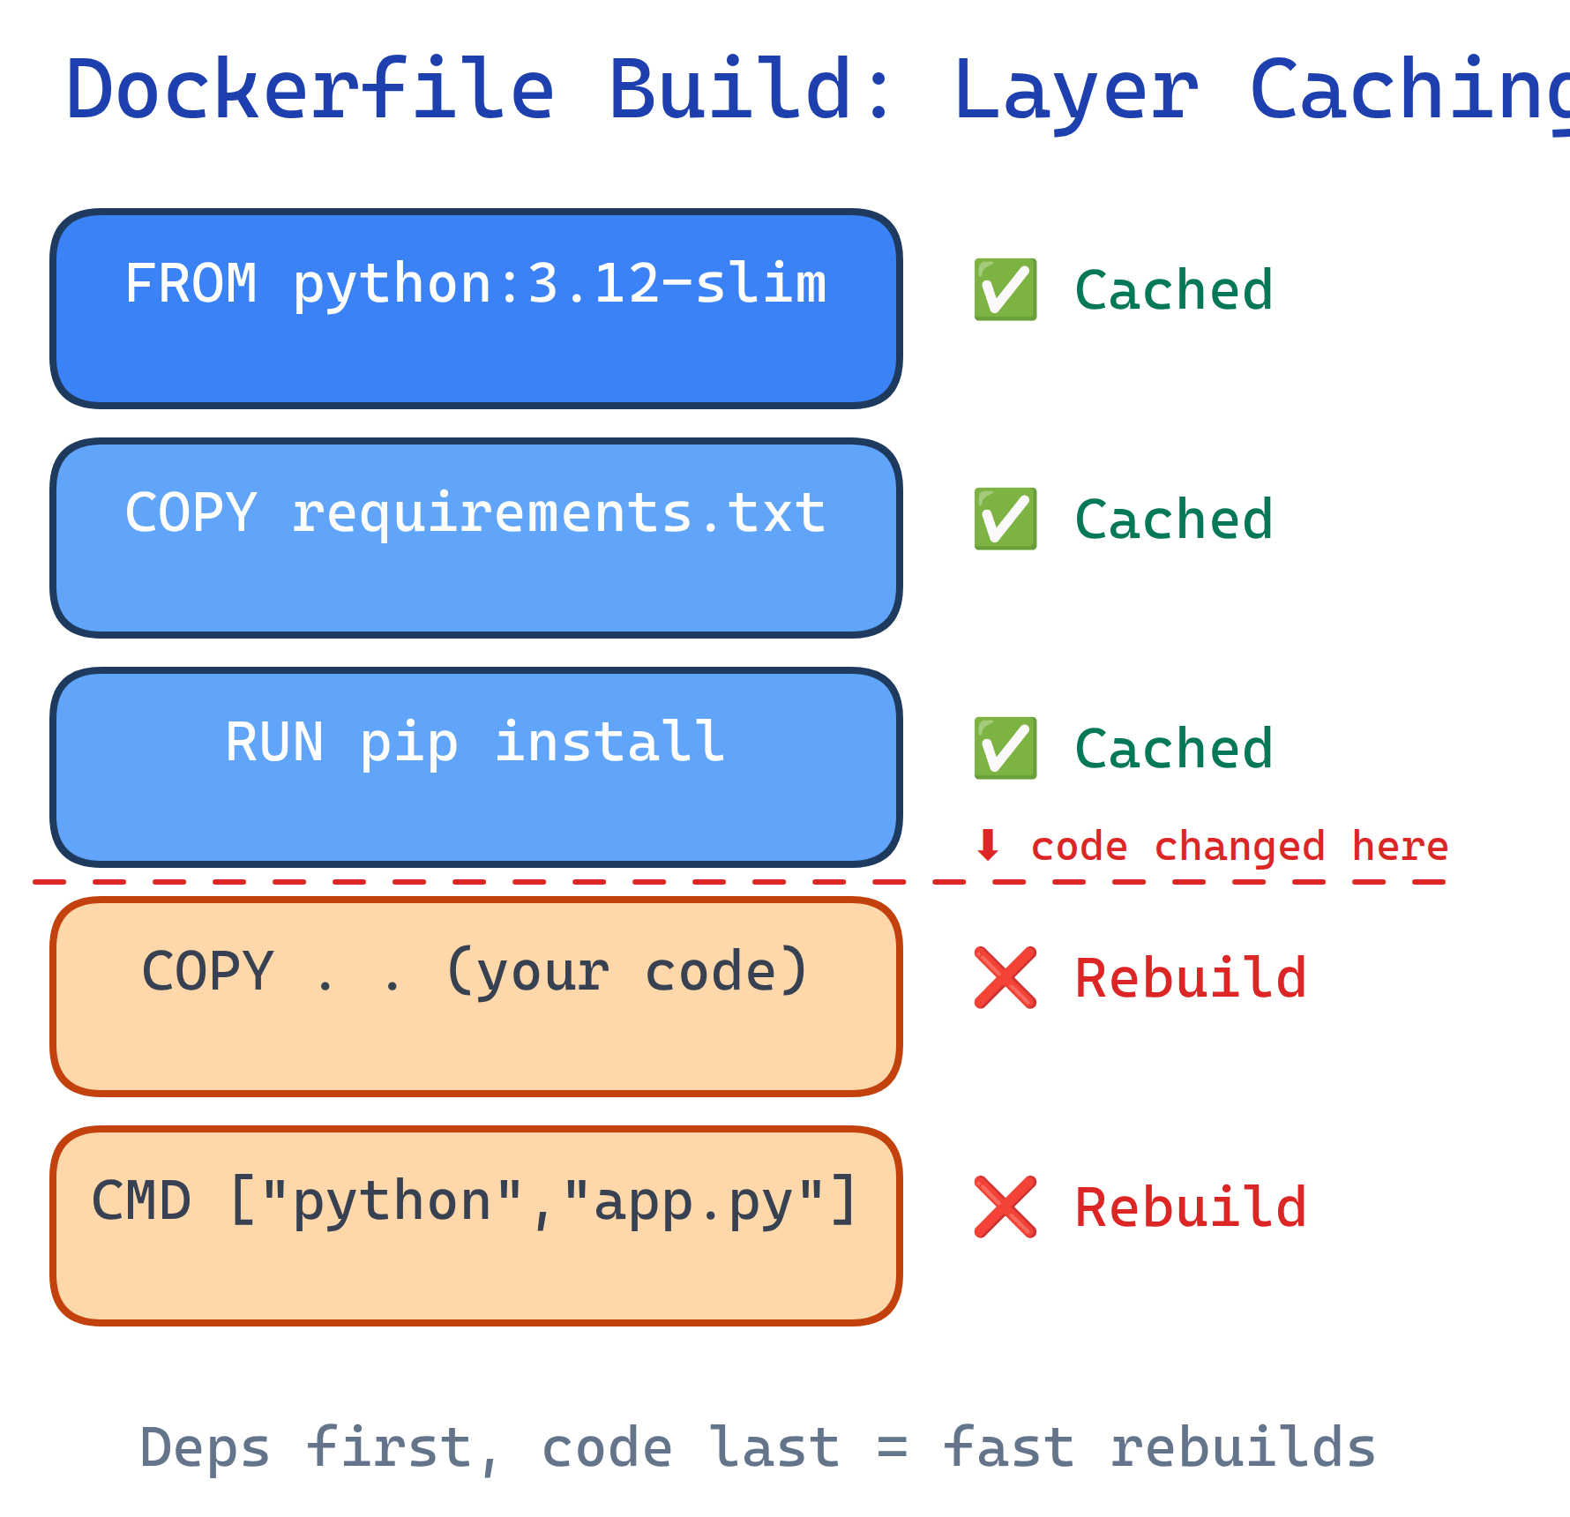Toggle cache status for the FROM python:3.12-slim layer
The height and width of the screenshot is (1517, 1570).
tap(1004, 289)
